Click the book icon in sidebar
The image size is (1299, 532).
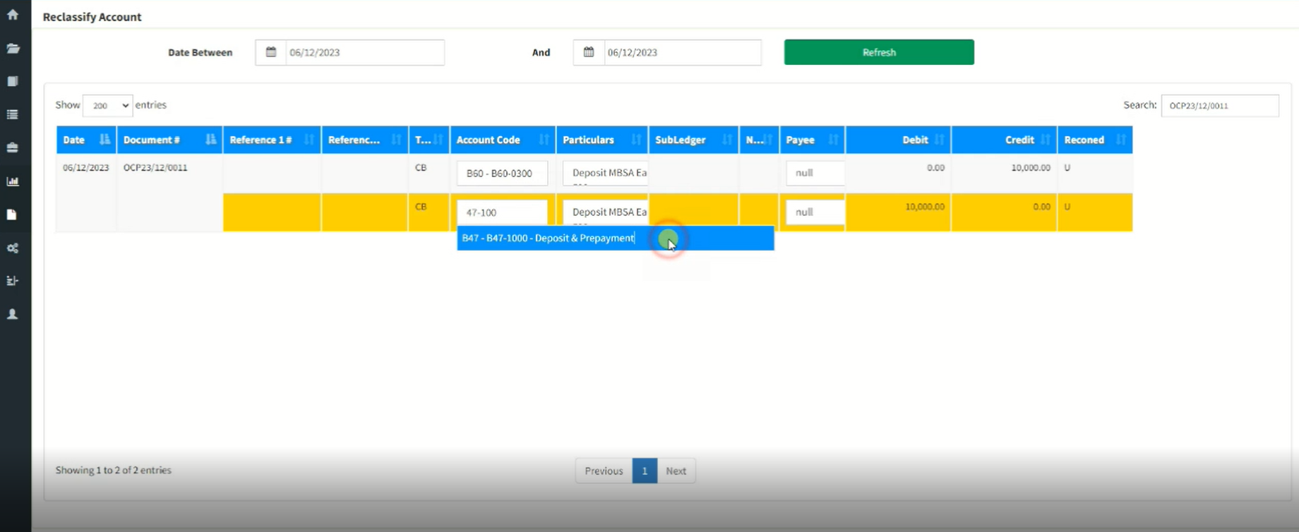[13, 81]
